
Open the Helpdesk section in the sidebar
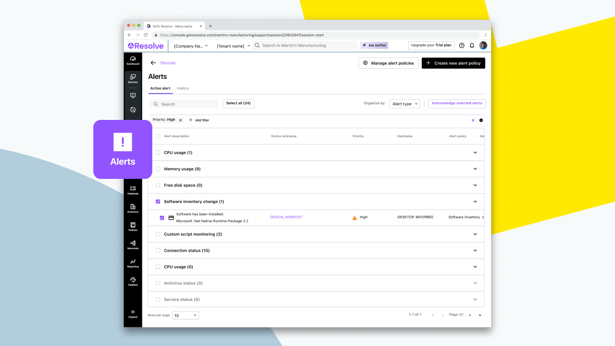(x=133, y=190)
